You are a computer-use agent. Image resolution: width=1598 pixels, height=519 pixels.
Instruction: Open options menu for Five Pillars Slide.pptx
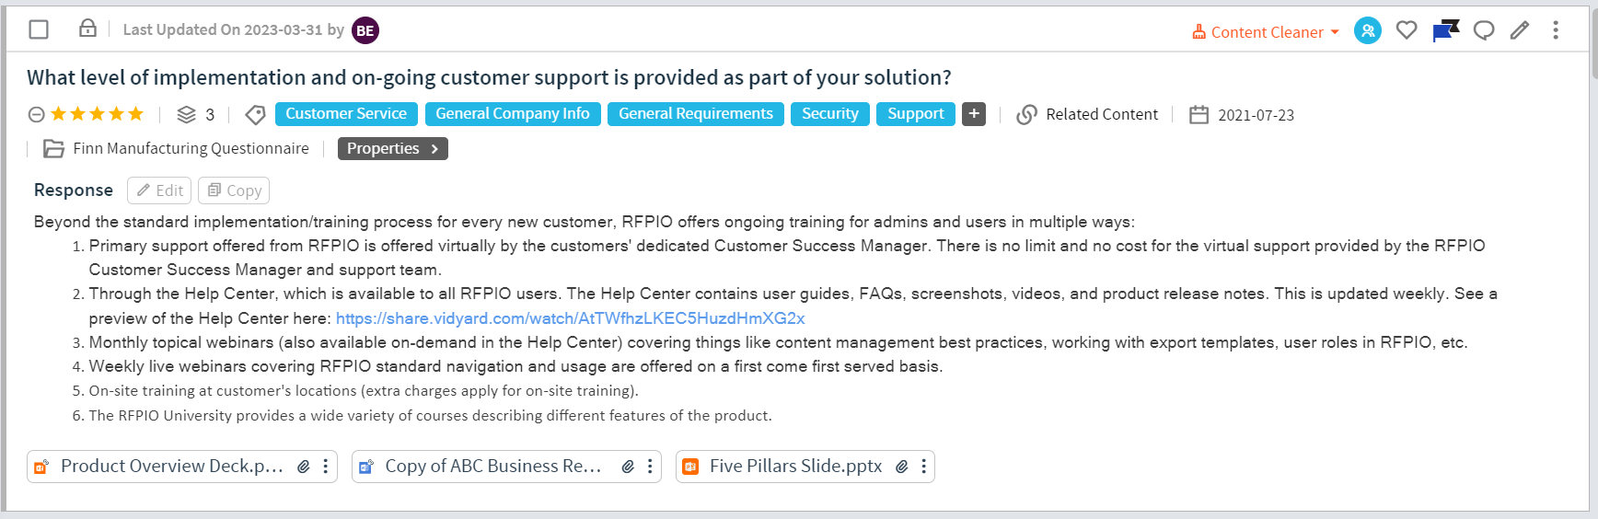click(923, 467)
